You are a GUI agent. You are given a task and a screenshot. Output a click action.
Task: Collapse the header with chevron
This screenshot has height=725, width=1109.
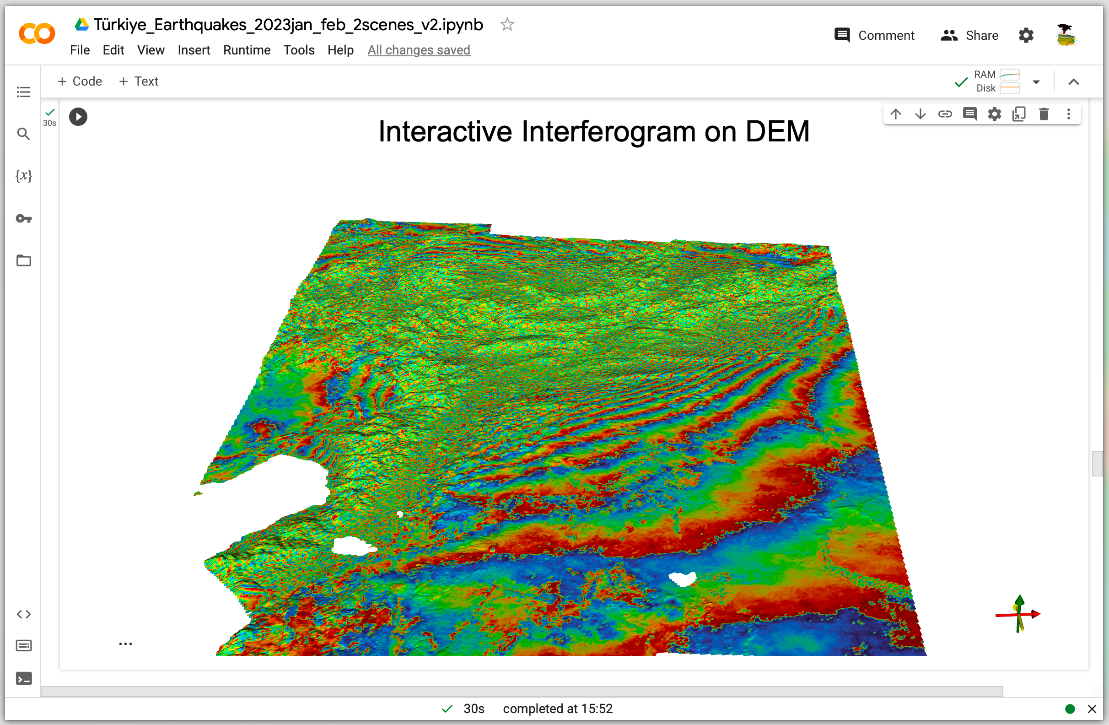tap(1074, 82)
